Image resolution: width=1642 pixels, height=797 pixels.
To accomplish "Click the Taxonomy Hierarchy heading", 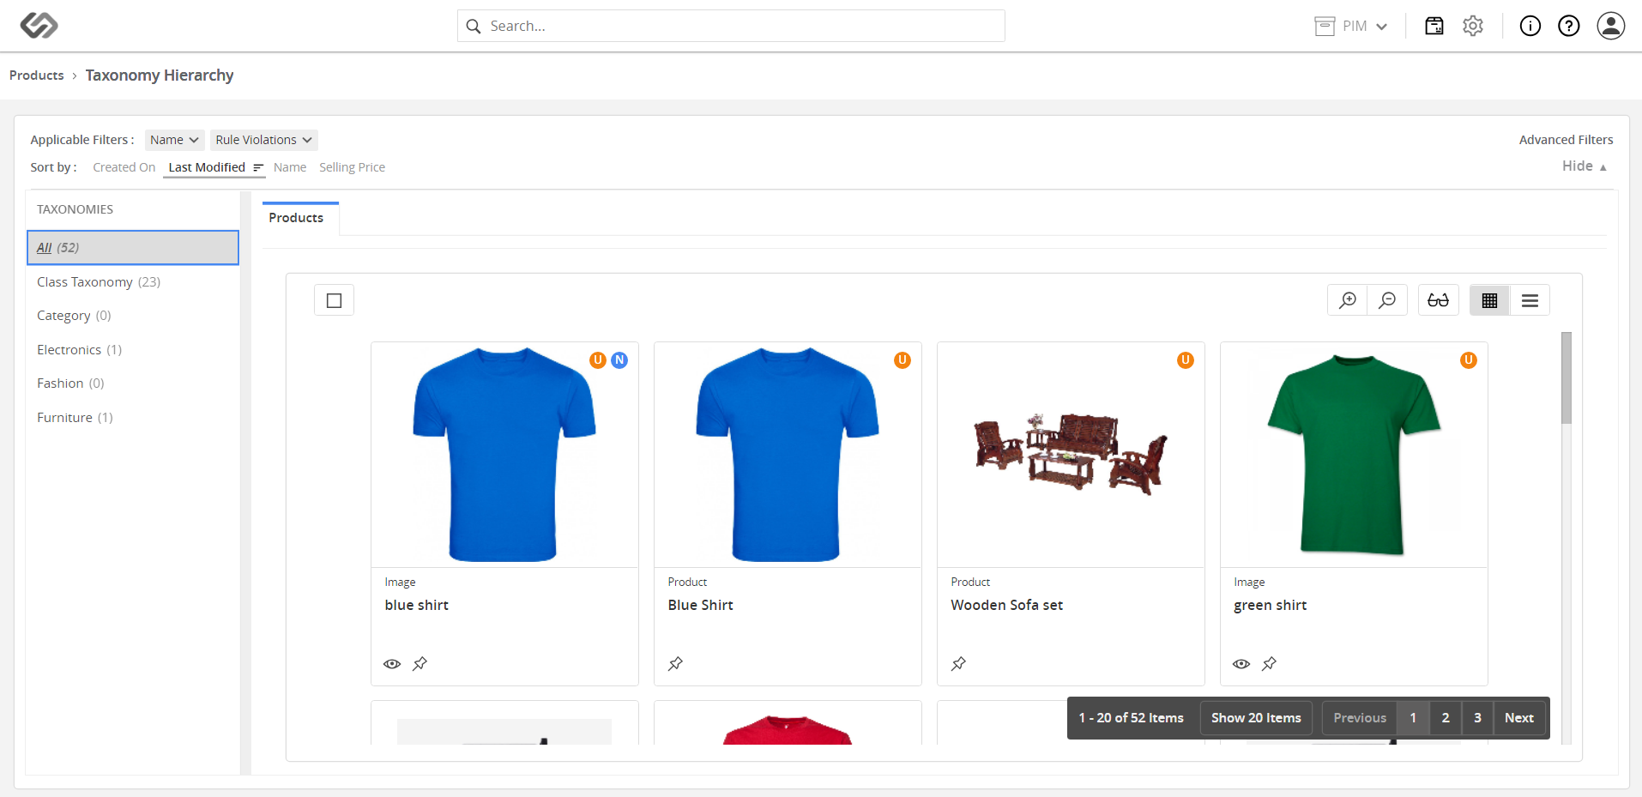I will pos(160,75).
